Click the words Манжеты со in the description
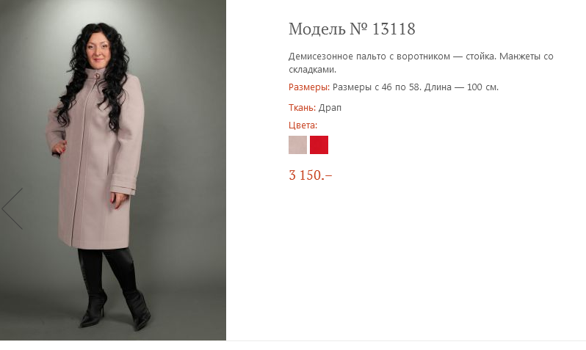Viewport: 586px width, 350px height. 527,56
